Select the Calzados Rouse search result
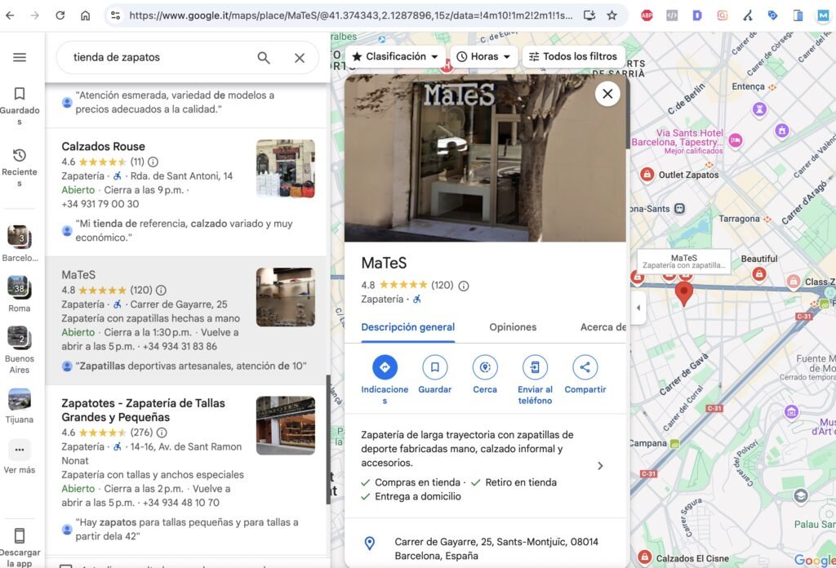This screenshot has width=836, height=568. click(x=104, y=146)
